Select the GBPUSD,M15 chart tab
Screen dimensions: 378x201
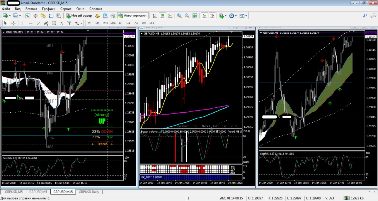tap(63, 192)
